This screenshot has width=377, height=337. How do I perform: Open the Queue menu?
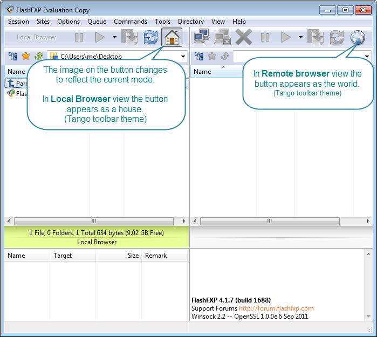click(x=97, y=22)
